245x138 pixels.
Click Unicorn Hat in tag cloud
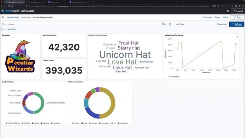point(125,54)
